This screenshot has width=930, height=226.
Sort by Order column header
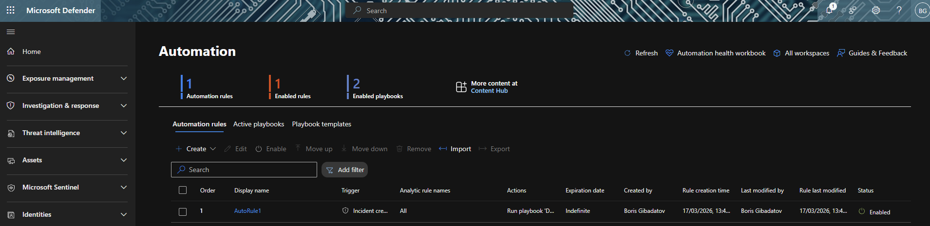tap(208, 191)
